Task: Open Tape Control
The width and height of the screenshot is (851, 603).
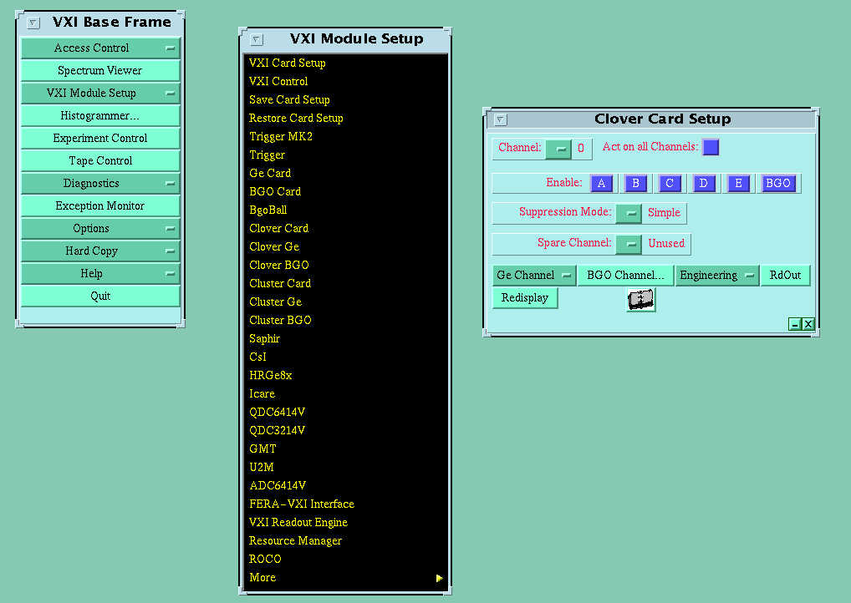Action: tap(100, 161)
